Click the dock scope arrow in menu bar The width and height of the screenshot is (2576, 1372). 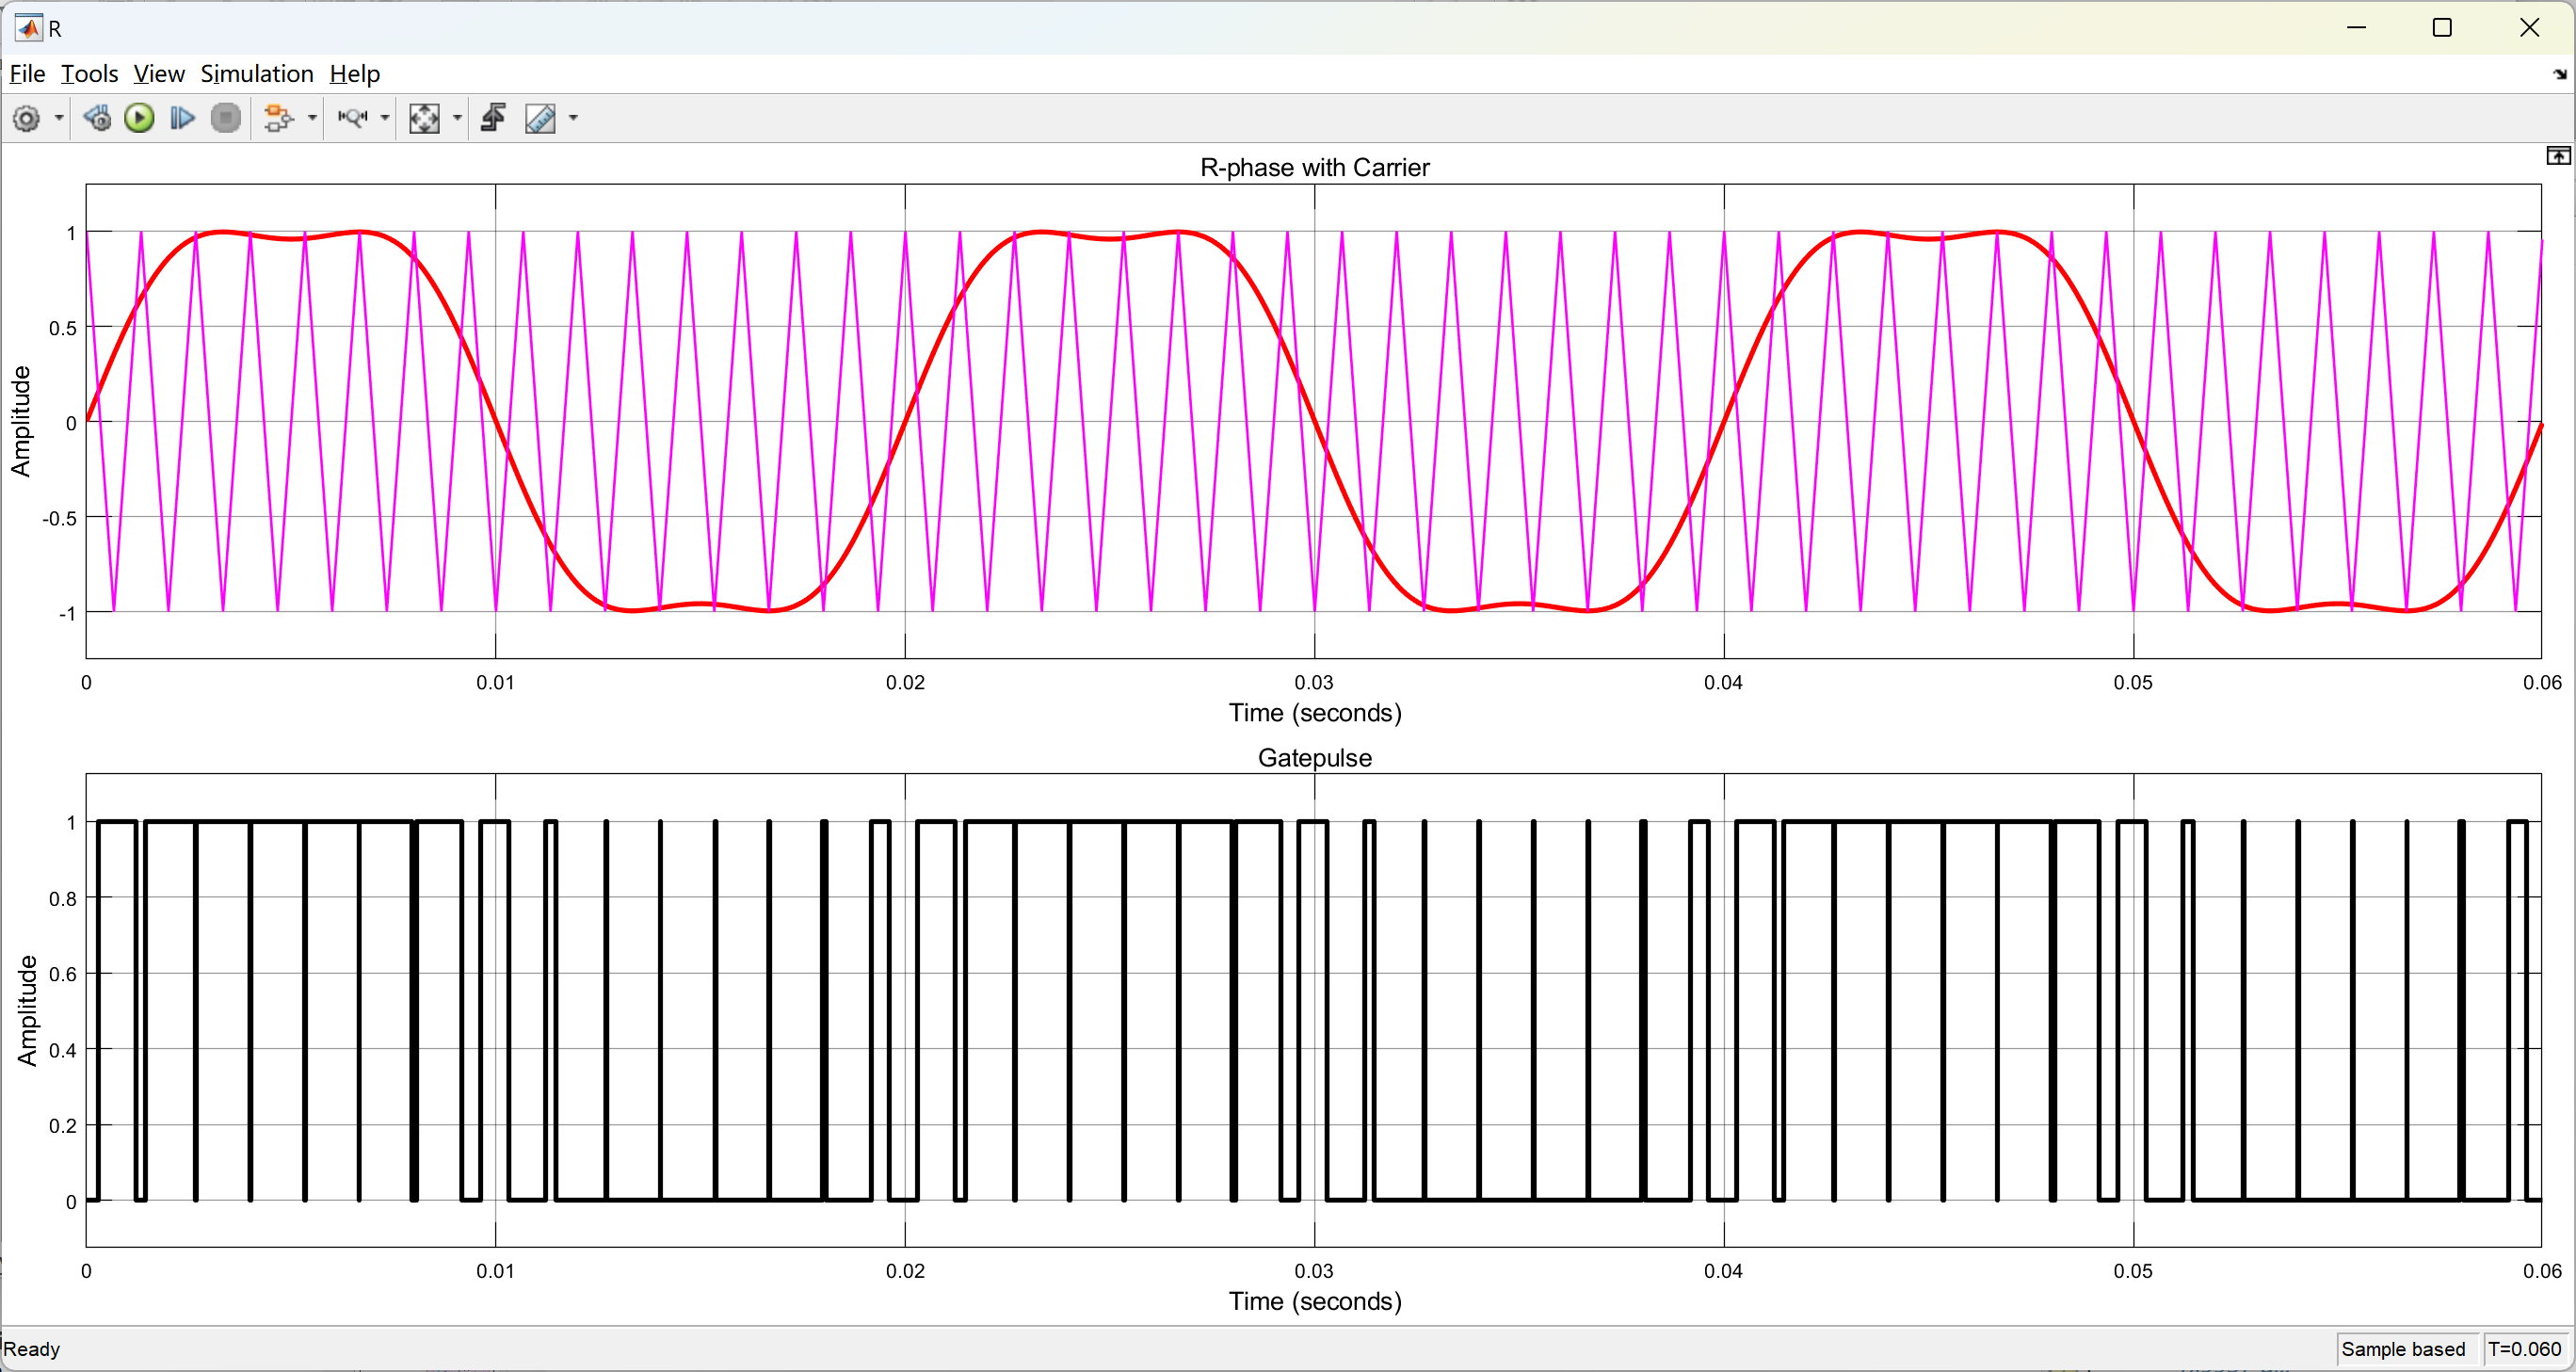[x=2559, y=75]
